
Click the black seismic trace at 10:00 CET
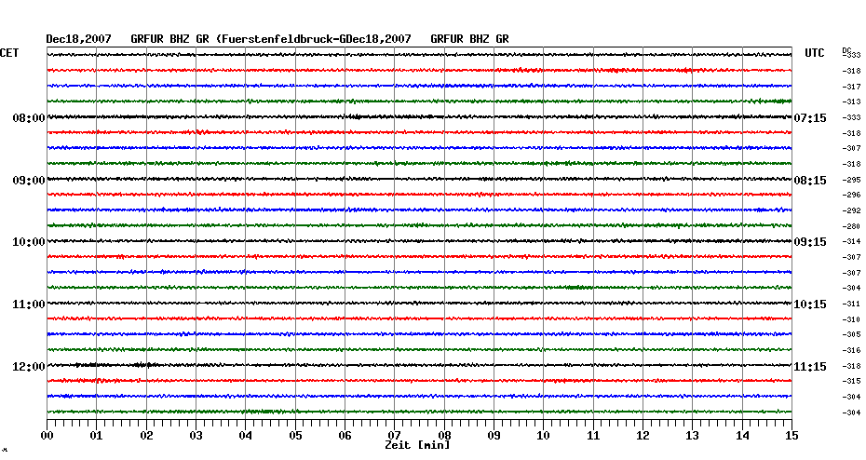[x=420, y=241]
